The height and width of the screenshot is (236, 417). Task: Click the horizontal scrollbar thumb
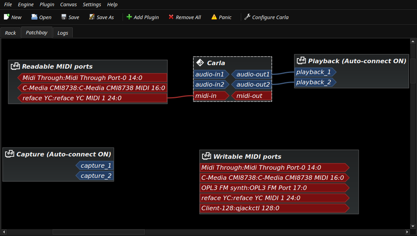[x=99, y=232]
